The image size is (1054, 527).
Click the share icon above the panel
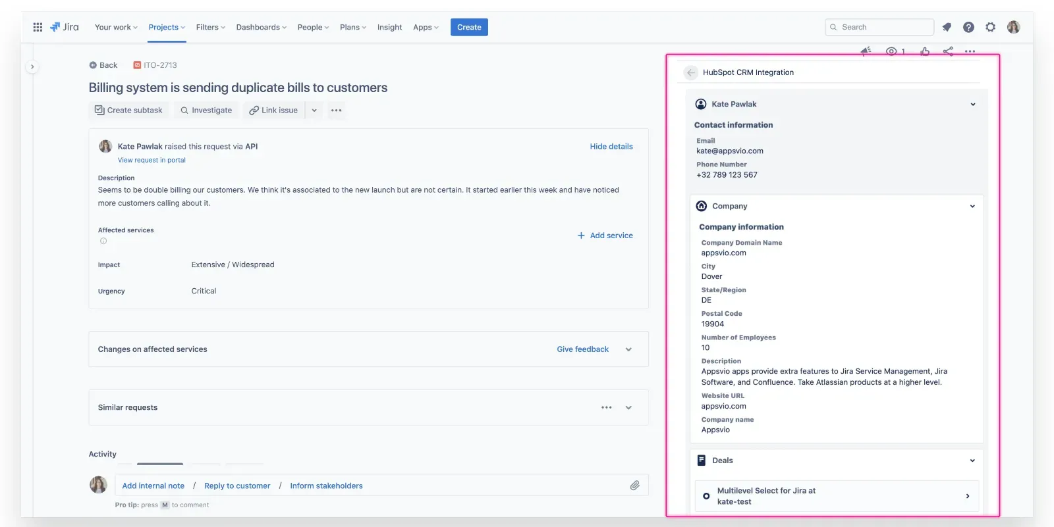point(948,51)
